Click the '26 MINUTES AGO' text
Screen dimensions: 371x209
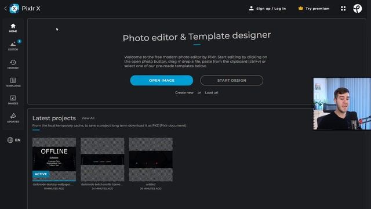click(151, 189)
